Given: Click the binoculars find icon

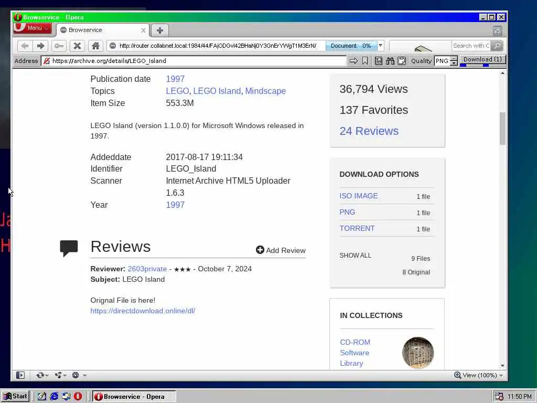Looking at the screenshot, I should point(390,61).
